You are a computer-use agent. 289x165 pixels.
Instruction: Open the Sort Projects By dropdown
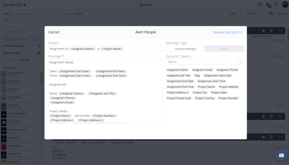(81, 14)
